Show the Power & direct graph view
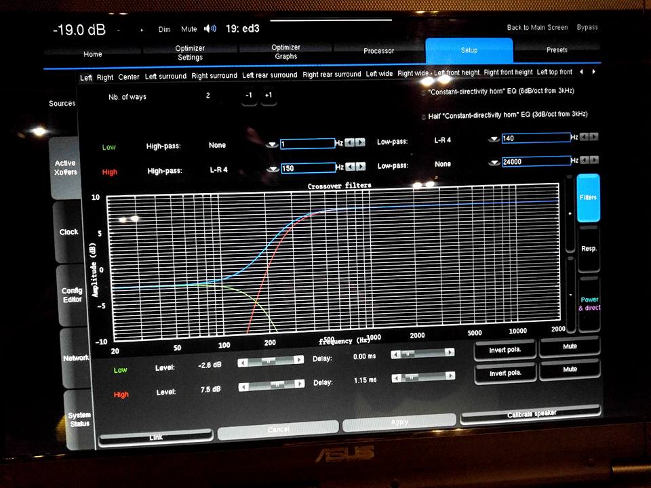 589,304
